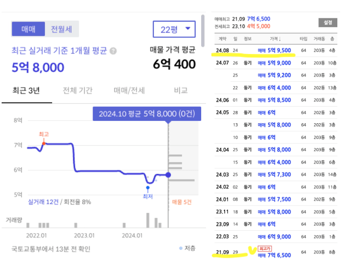Image resolution: width=345 pixels, height=270 pixels.
Task: Click the 저층 legend dot
Action: [181, 249]
